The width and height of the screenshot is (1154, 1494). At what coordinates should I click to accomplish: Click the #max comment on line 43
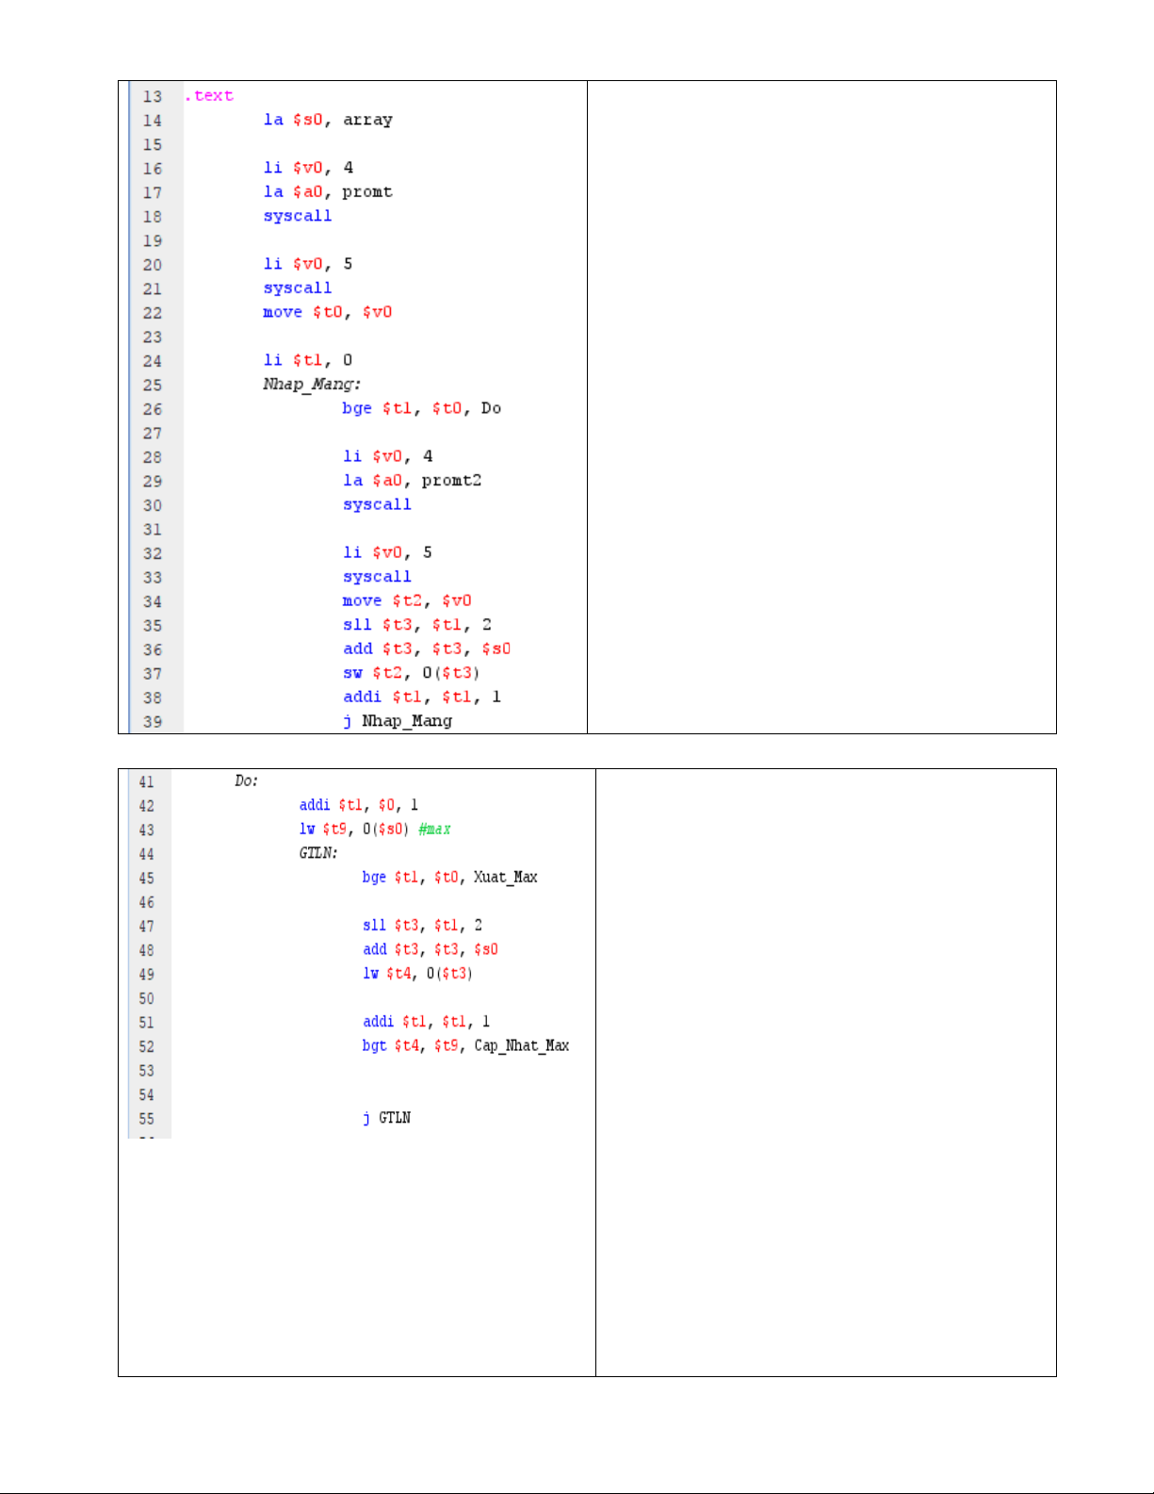point(434,829)
